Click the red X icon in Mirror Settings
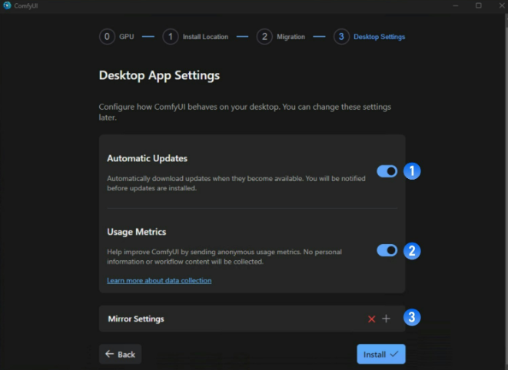 point(371,319)
